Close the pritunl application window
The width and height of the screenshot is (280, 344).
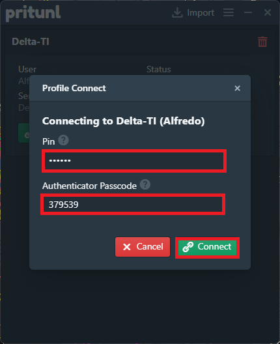pos(268,12)
